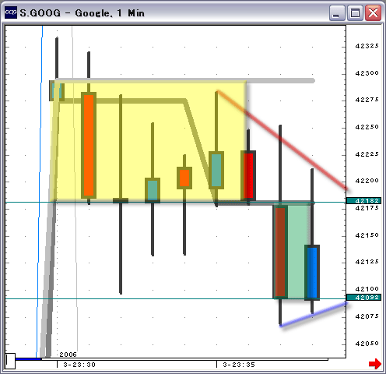Image resolution: width=386 pixels, height=374 pixels.
Task: Click the 3-23:35 time axis marker
Action: point(239,365)
